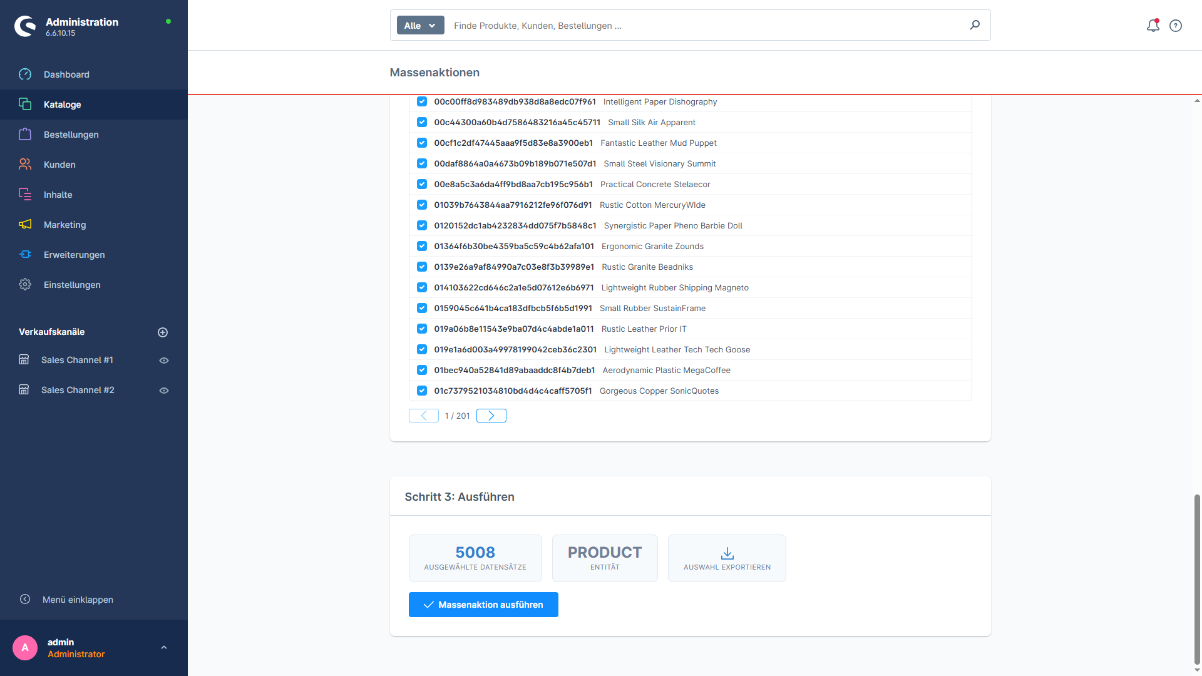Open Bestellungen menu item
The image size is (1202, 676).
click(94, 135)
